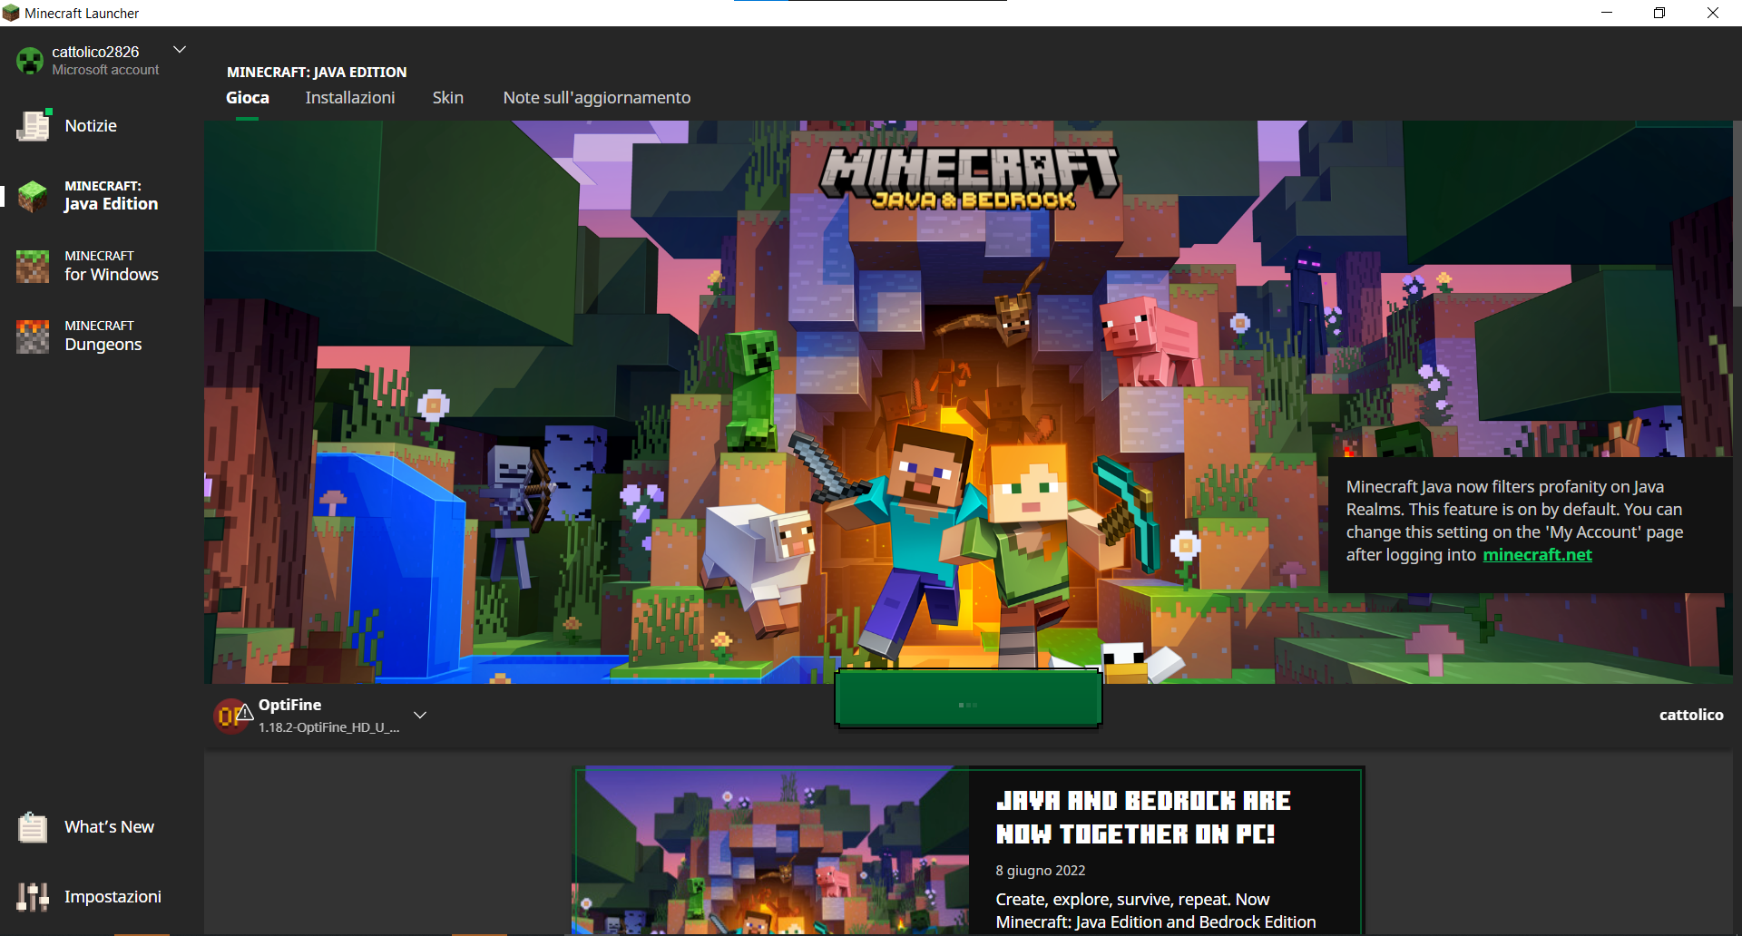This screenshot has height=936, width=1742.
Task: Select the Gioca tab
Action: 248,98
